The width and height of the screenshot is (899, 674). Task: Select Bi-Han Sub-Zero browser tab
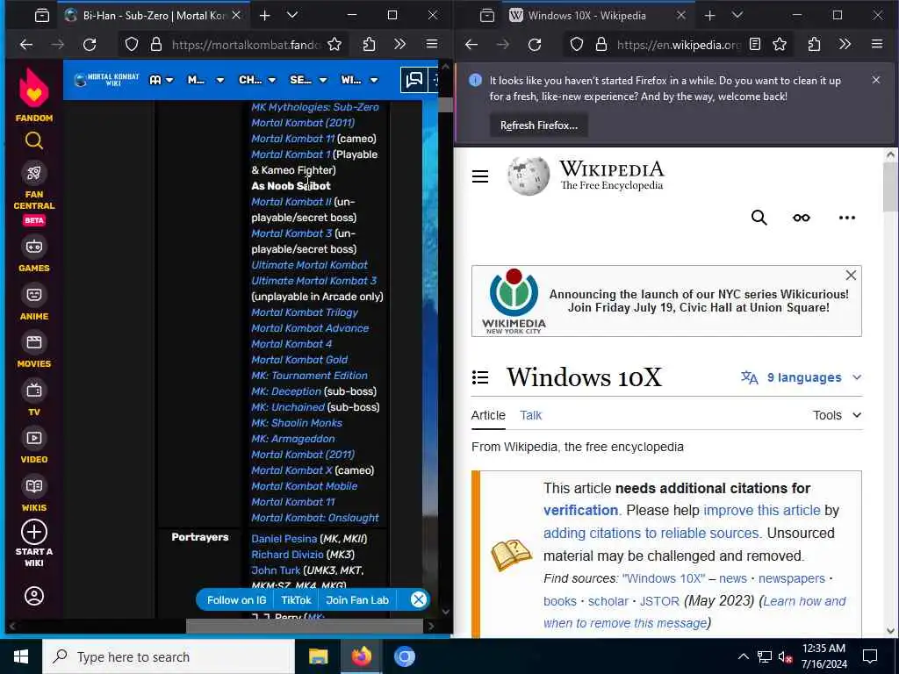tap(153, 16)
